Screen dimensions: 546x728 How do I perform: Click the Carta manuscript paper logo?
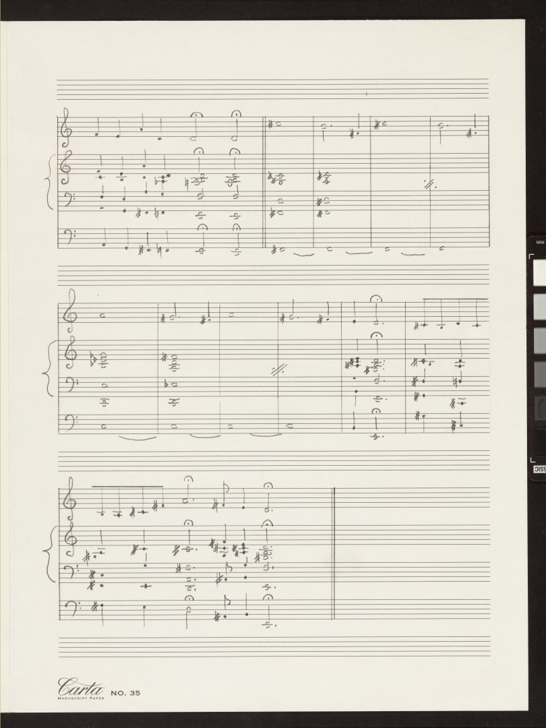click(x=81, y=688)
